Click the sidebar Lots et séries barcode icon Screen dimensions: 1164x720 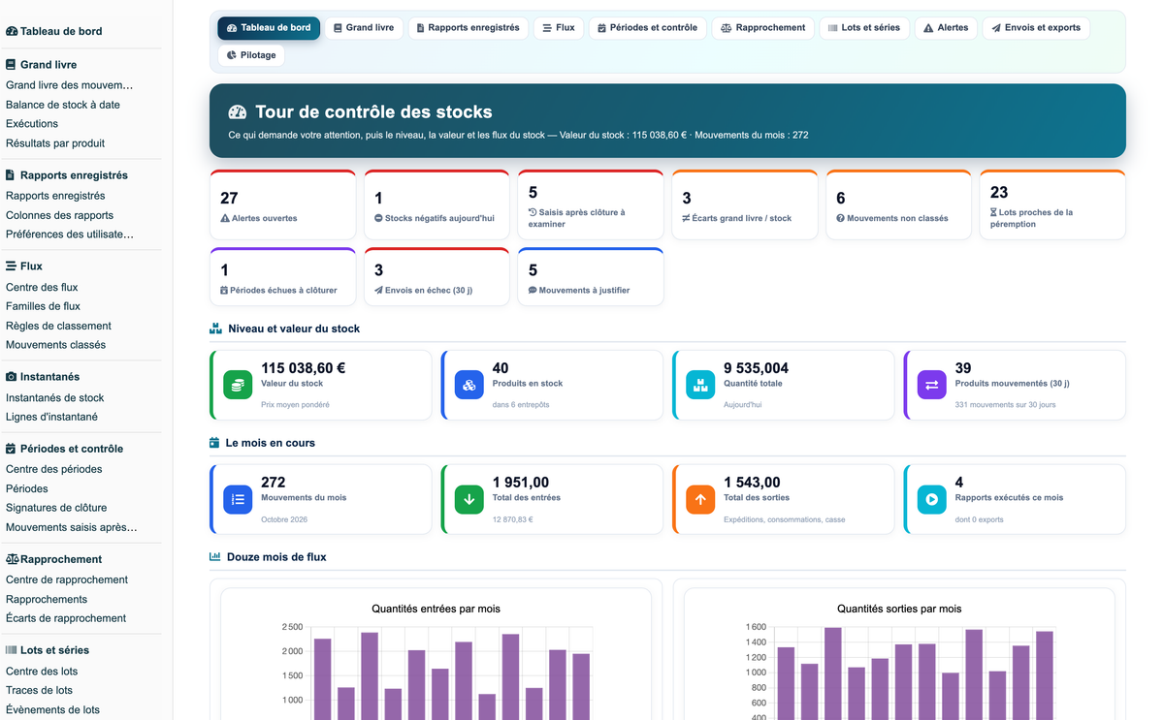tap(11, 650)
